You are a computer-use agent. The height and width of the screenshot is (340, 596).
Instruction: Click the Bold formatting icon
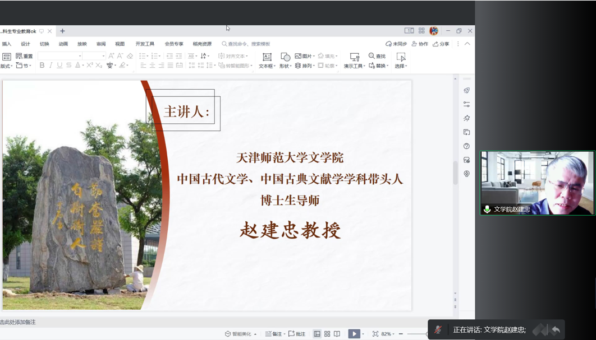click(42, 66)
